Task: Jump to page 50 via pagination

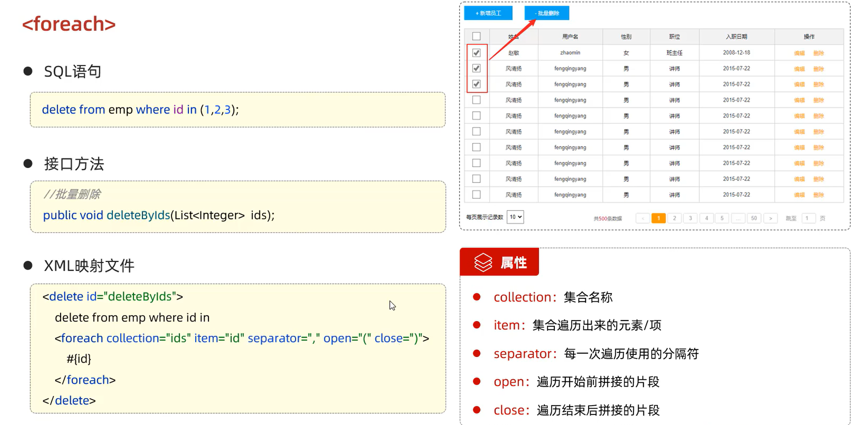Action: coord(754,218)
